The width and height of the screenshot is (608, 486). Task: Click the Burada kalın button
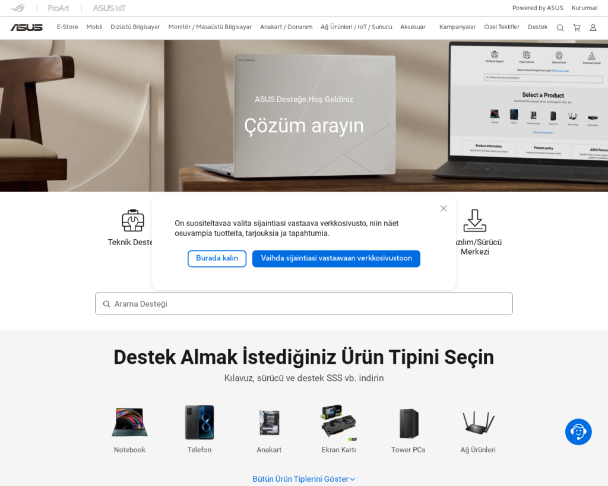pyautogui.click(x=217, y=259)
